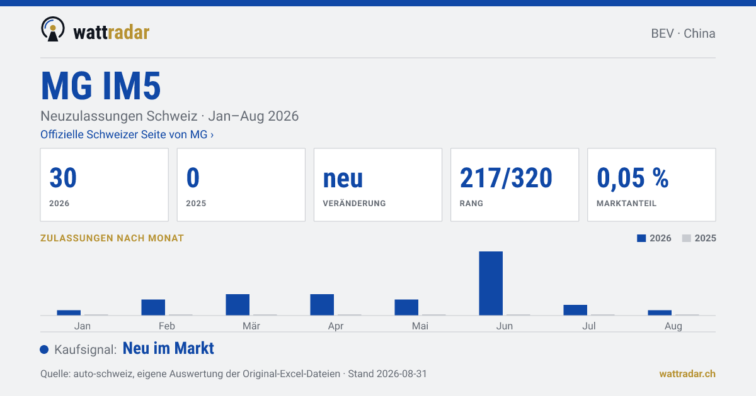756x396 pixels.
Task: Click the Veränderung card showing neu
Action: click(378, 185)
